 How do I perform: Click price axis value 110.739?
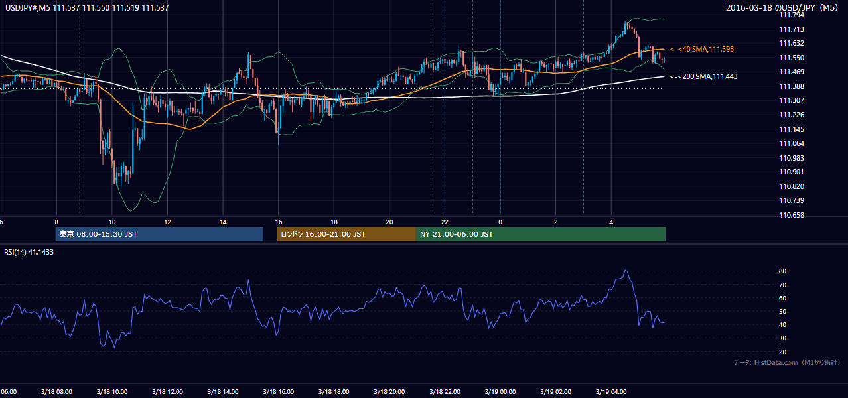pyautogui.click(x=791, y=200)
